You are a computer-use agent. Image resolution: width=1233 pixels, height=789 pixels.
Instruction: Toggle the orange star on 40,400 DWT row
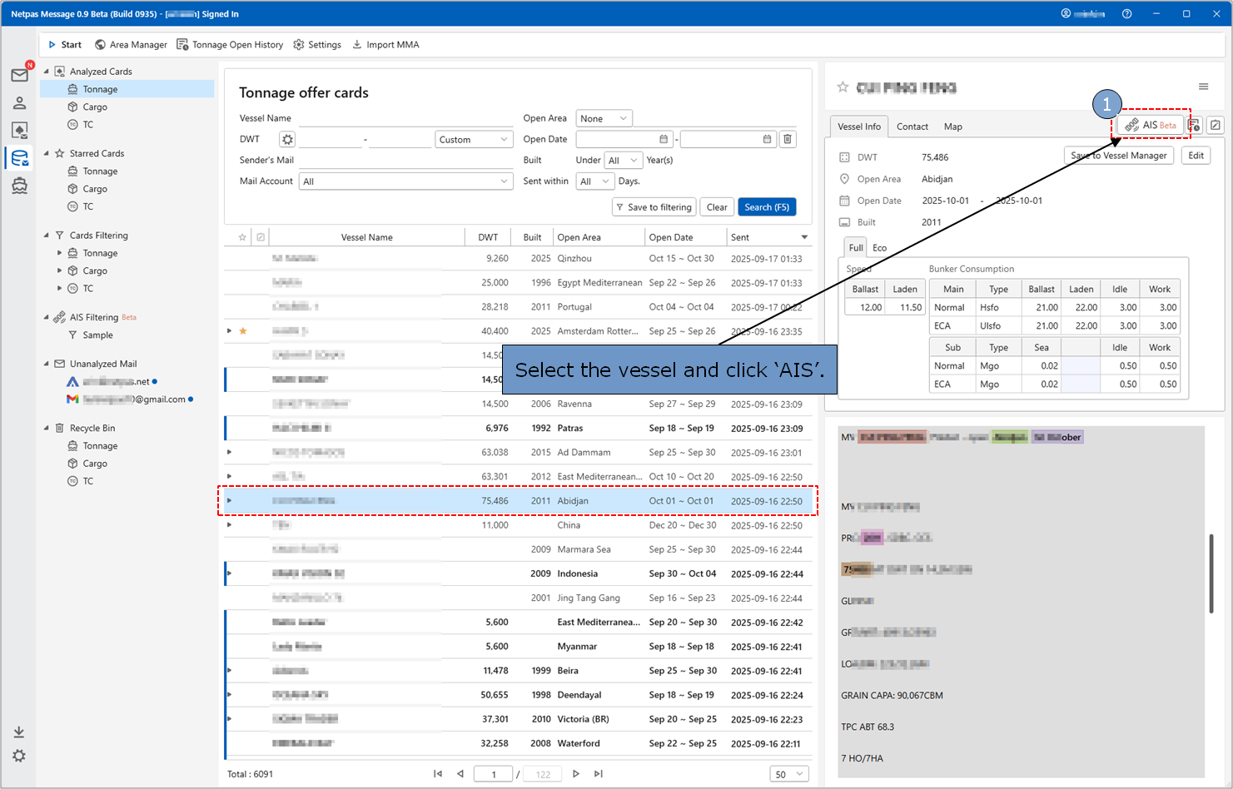pos(243,331)
